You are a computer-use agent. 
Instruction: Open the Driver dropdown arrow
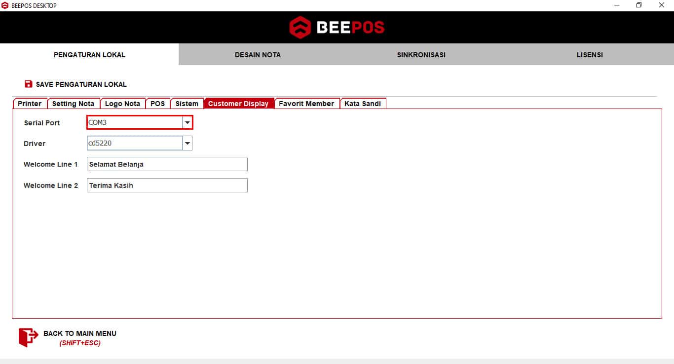(x=187, y=144)
